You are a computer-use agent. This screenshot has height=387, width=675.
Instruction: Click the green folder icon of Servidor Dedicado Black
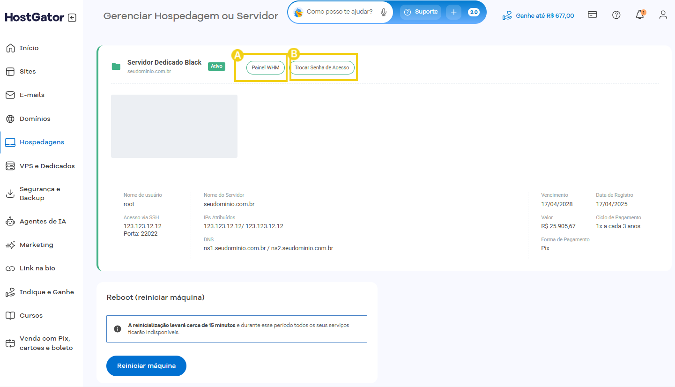click(116, 67)
